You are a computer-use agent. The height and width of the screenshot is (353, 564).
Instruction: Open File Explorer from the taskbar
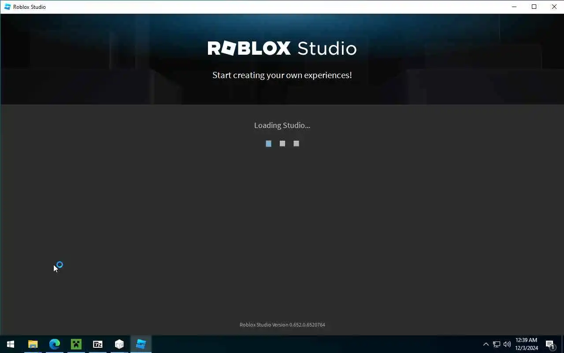33,344
